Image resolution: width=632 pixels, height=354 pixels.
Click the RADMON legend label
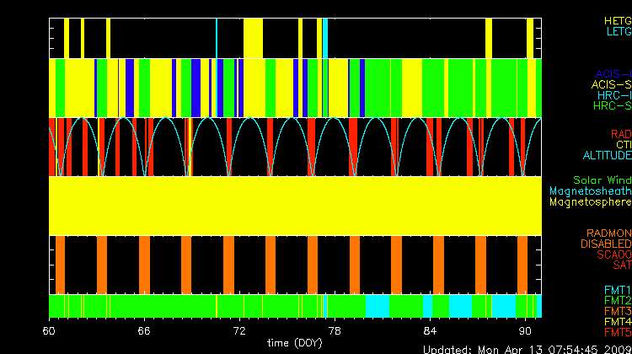click(x=609, y=233)
